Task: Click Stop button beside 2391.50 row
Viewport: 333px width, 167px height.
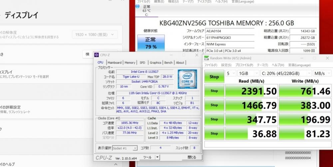Action: (x=214, y=91)
